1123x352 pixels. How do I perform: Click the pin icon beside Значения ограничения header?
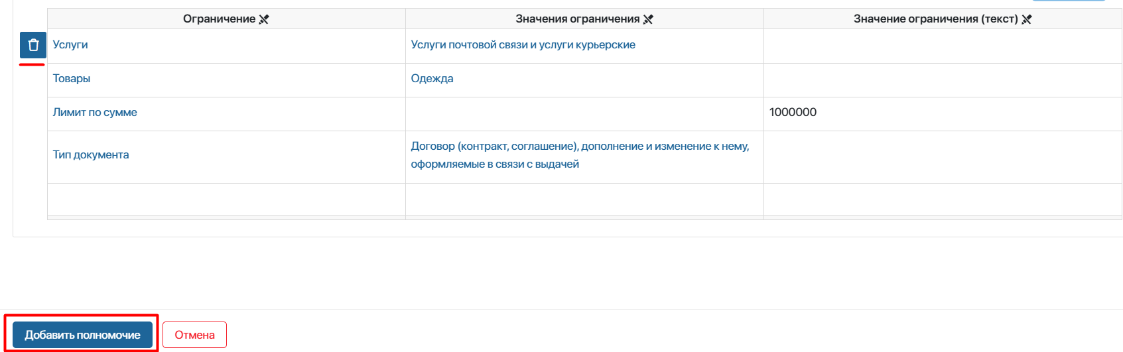coord(649,19)
